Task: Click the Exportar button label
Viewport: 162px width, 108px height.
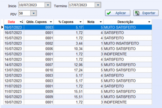Action: (149, 13)
